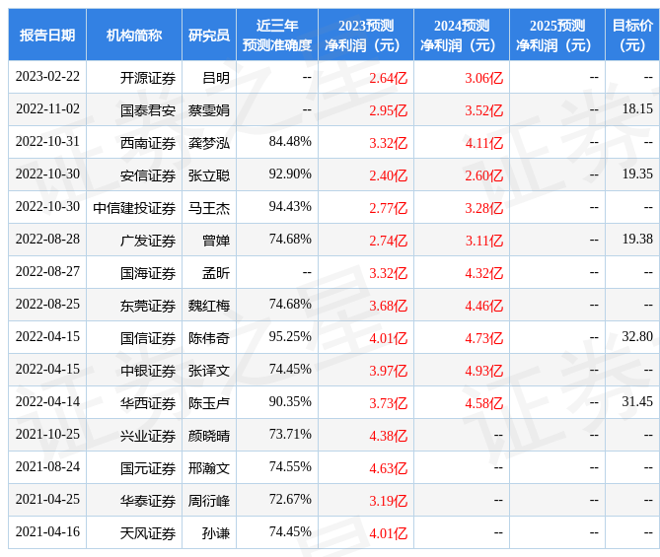Select 国海证券 institution cell
Screen dimensions: 660x557
tap(148, 273)
